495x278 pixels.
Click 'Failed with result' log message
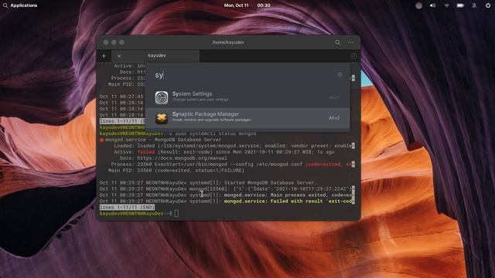[288, 201]
